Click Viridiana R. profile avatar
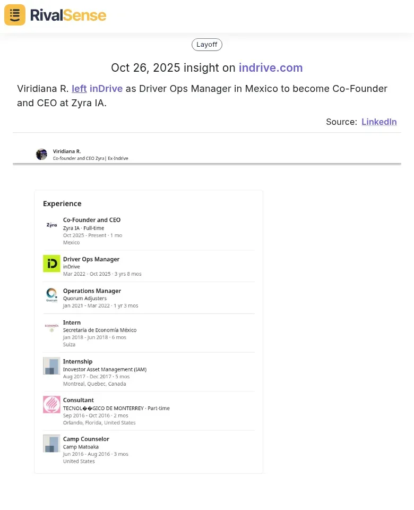The height and width of the screenshot is (510, 414). [41, 154]
